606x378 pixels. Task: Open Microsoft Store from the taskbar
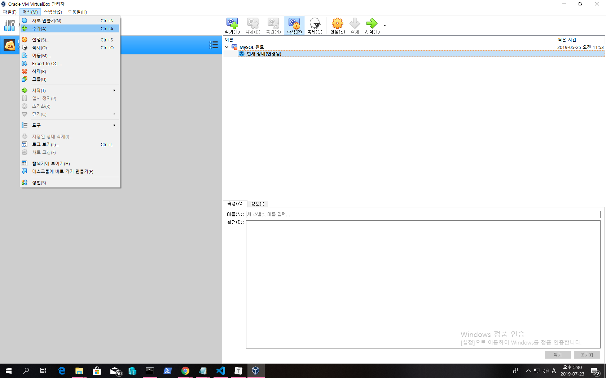97,371
